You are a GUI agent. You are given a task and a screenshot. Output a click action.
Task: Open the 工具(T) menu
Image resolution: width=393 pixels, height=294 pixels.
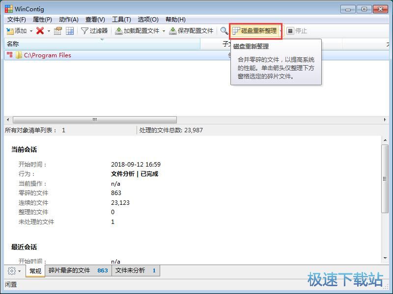point(121,20)
